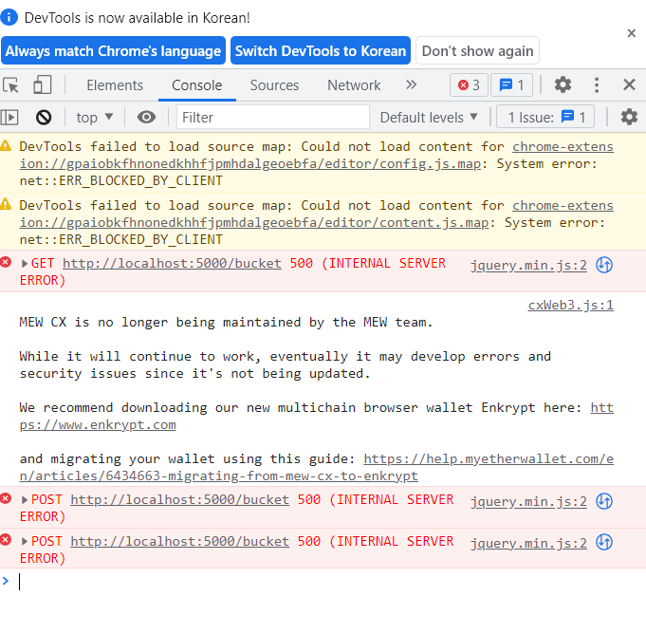The image size is (646, 634).
Task: Click Switch DevTools to Korean
Action: point(321,50)
